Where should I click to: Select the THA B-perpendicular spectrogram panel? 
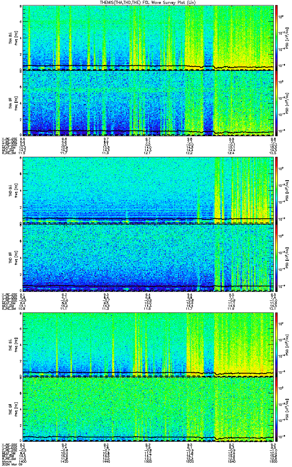coord(148,37)
